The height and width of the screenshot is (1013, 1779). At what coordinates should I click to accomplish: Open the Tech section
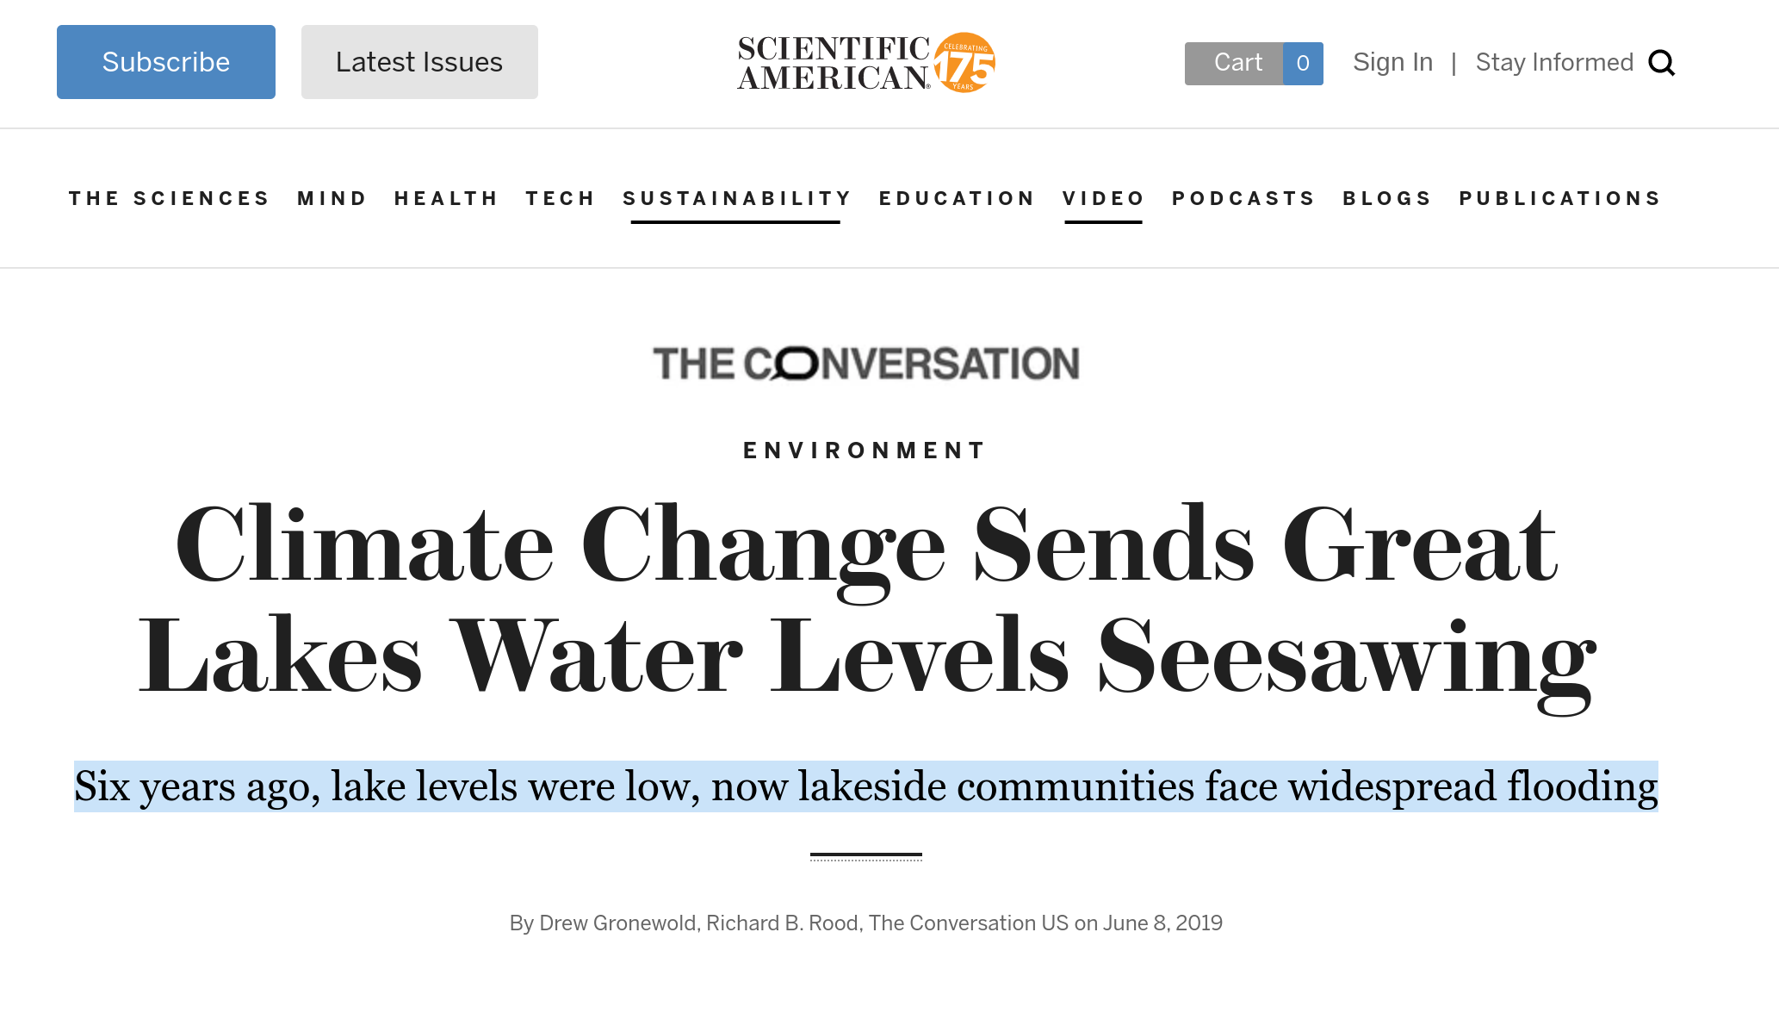[x=561, y=199]
